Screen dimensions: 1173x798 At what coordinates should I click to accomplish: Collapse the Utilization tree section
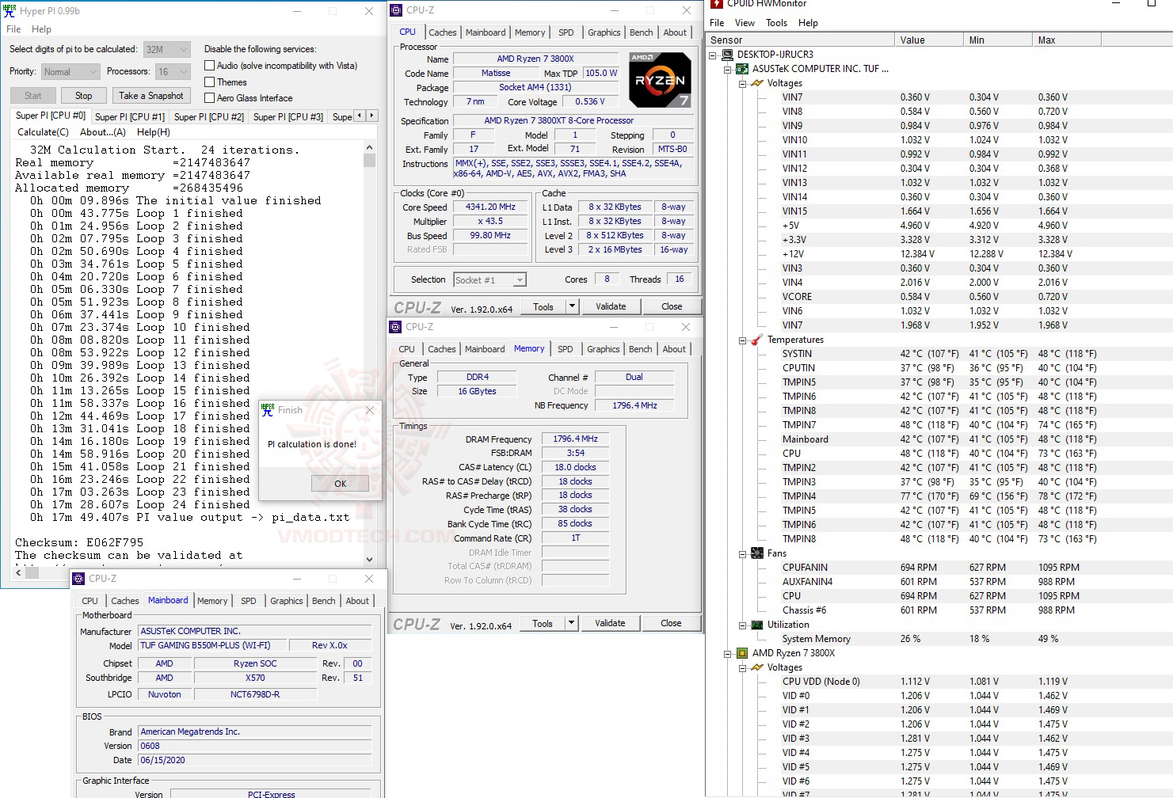pyautogui.click(x=742, y=625)
